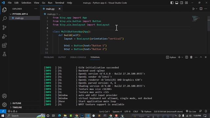Screen dimensions: 210x118
Task: Switch to the OUTPUT panel tab
Action: coord(62,57)
